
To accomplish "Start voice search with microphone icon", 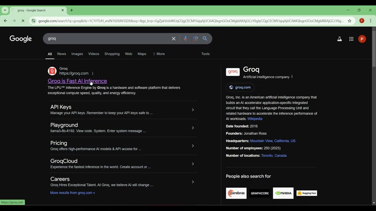I will pyautogui.click(x=185, y=39).
